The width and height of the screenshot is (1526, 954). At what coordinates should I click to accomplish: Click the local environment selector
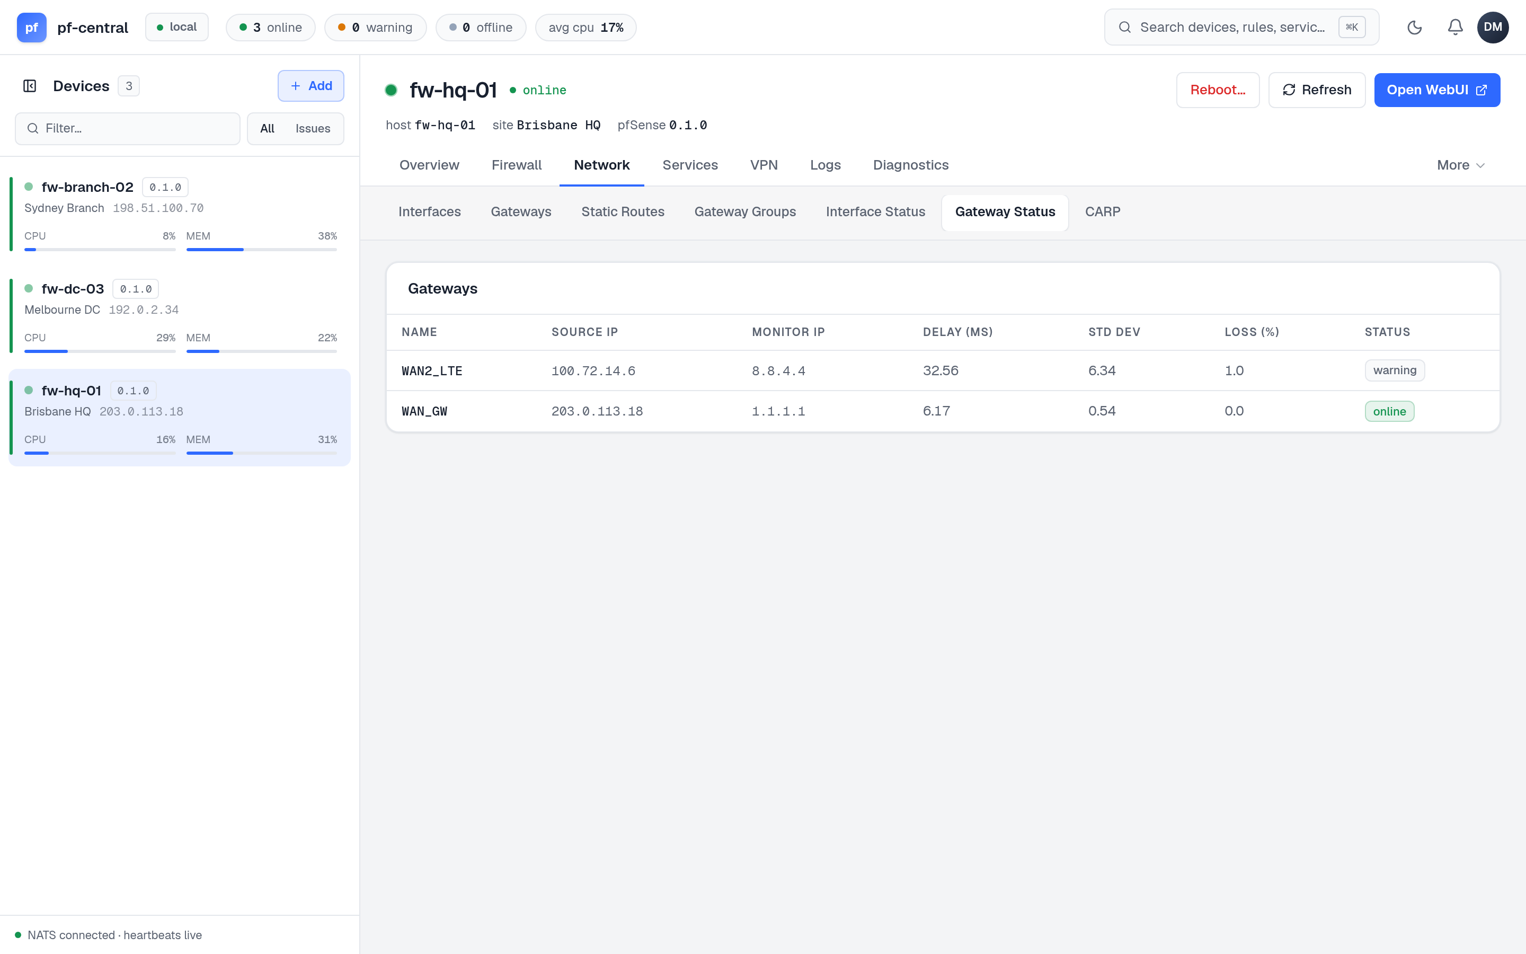point(176,27)
